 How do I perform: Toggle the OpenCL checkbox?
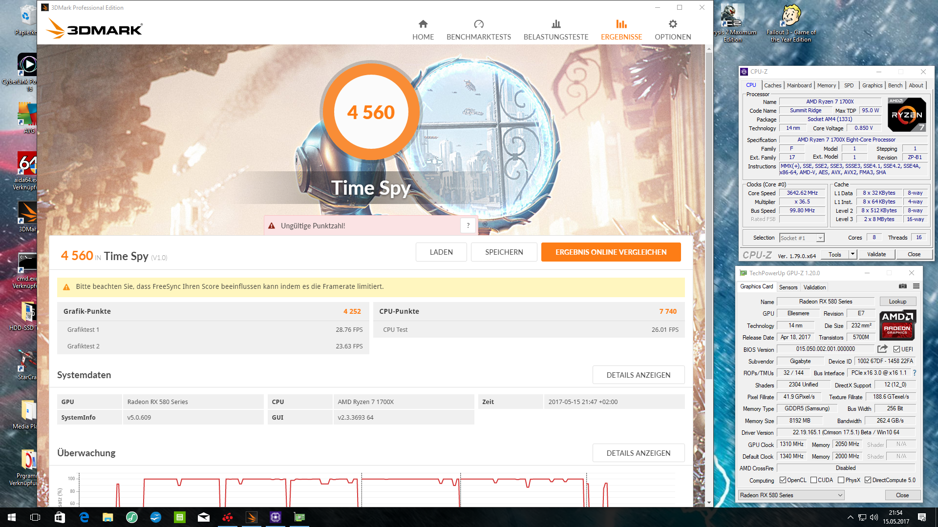point(783,480)
